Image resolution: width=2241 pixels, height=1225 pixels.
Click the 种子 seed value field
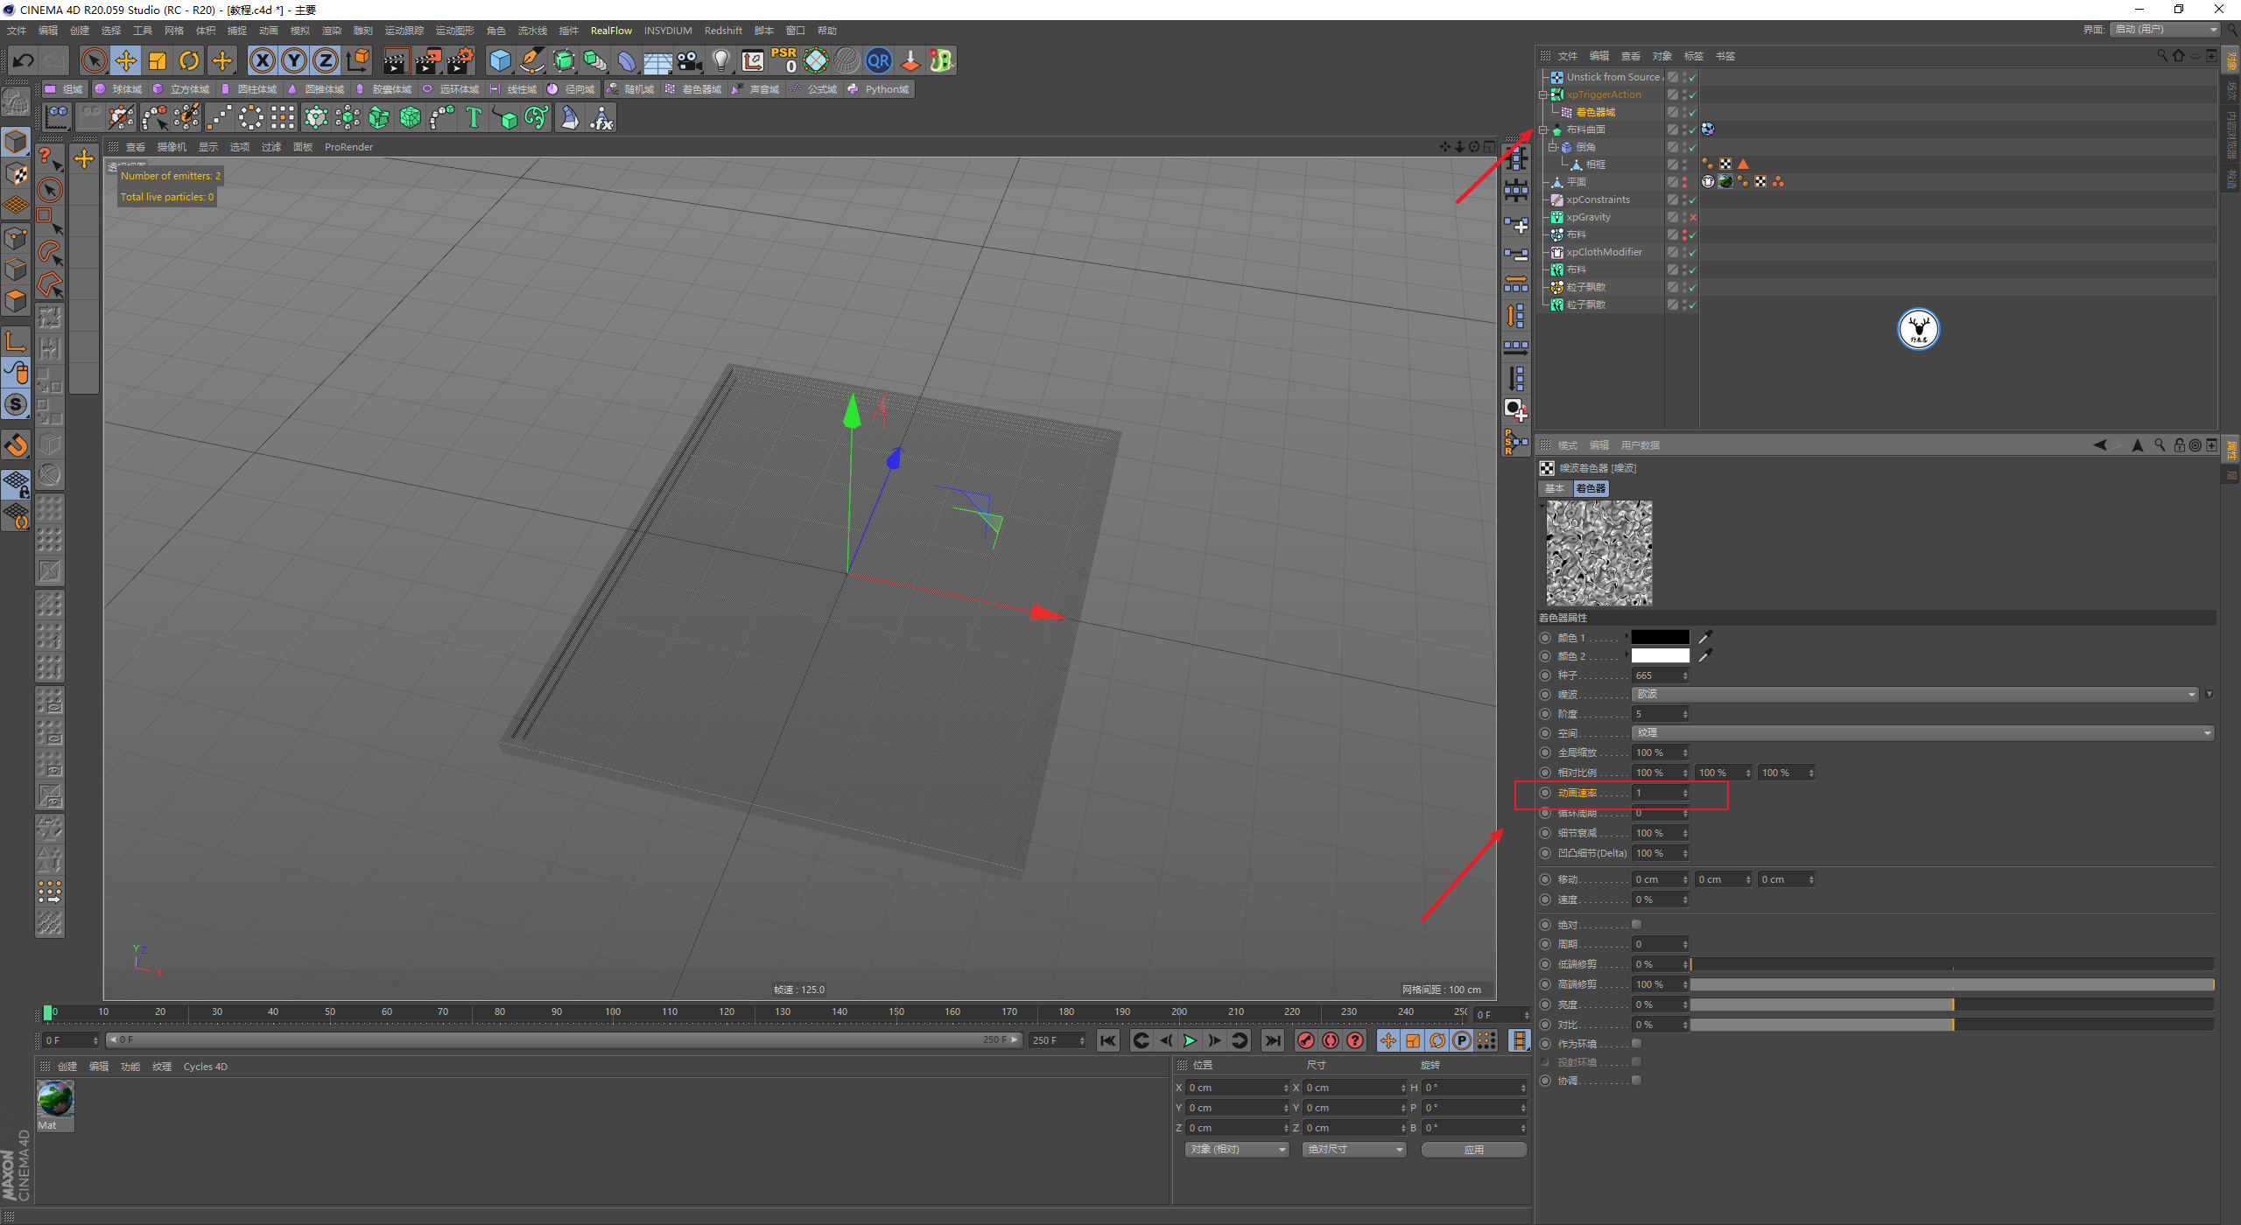(1659, 675)
